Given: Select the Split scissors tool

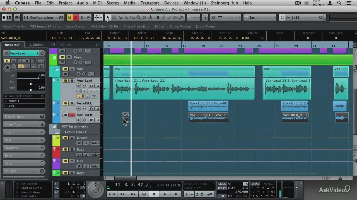Looking at the screenshot, I should (x=120, y=17).
